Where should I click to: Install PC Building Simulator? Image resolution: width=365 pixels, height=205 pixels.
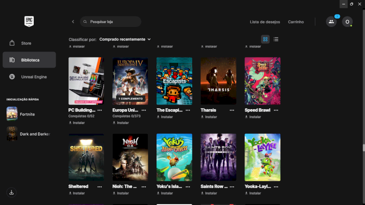[77, 123]
